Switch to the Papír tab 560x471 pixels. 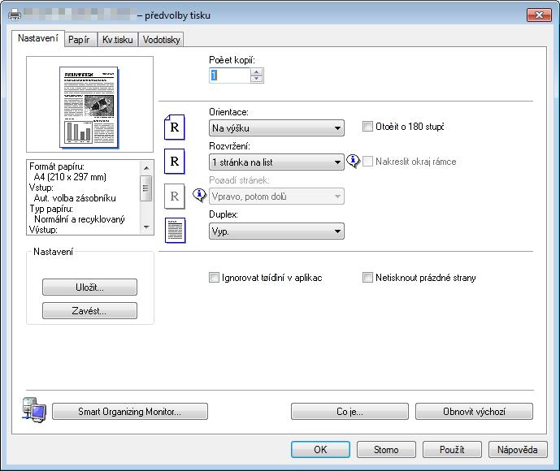pos(79,39)
